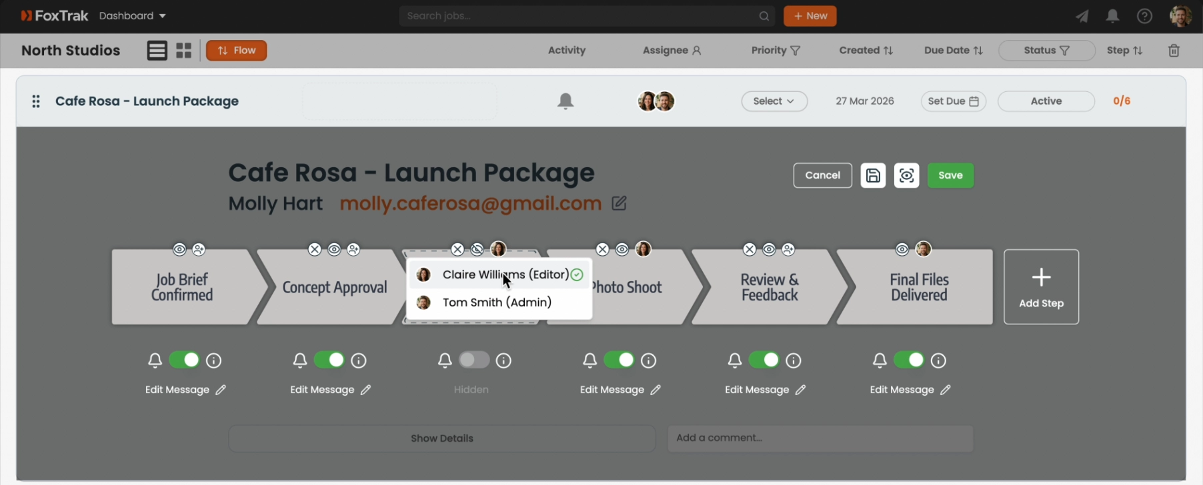Image resolution: width=1203 pixels, height=485 pixels.
Task: Click the Activity column header
Action: (567, 51)
